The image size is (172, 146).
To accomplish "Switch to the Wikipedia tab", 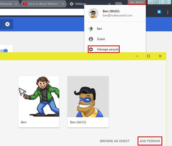I will tap(9, 4).
